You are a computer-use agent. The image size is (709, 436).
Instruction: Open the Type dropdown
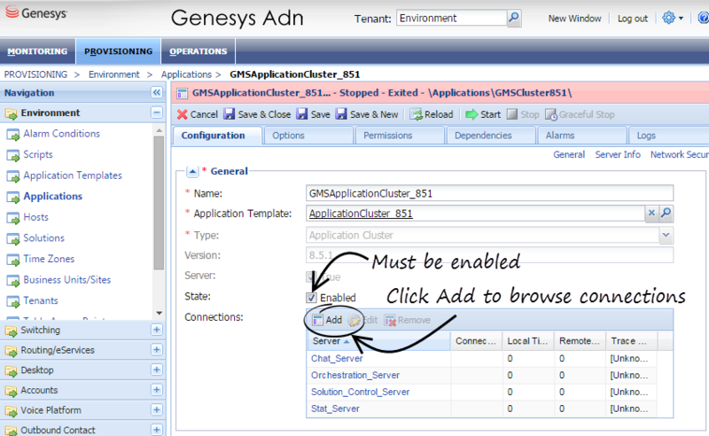coord(666,235)
